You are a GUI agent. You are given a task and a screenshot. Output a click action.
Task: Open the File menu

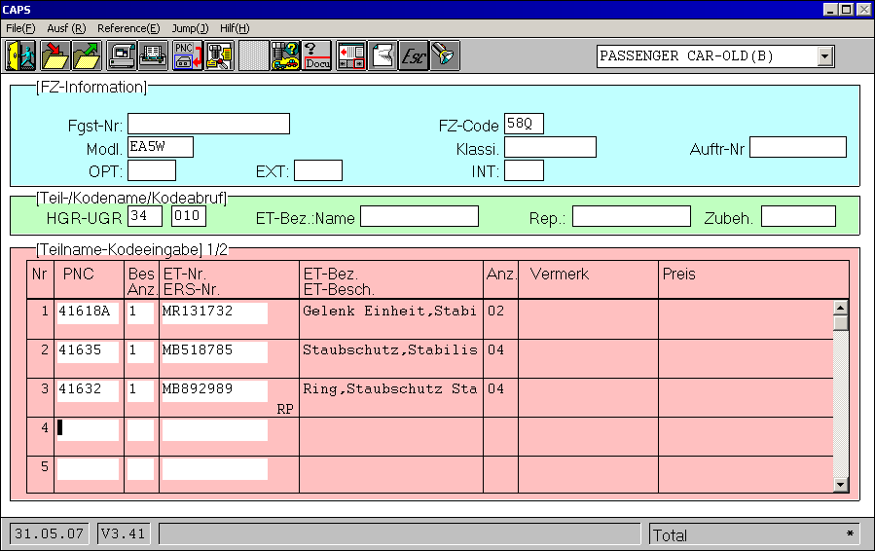[x=20, y=28]
